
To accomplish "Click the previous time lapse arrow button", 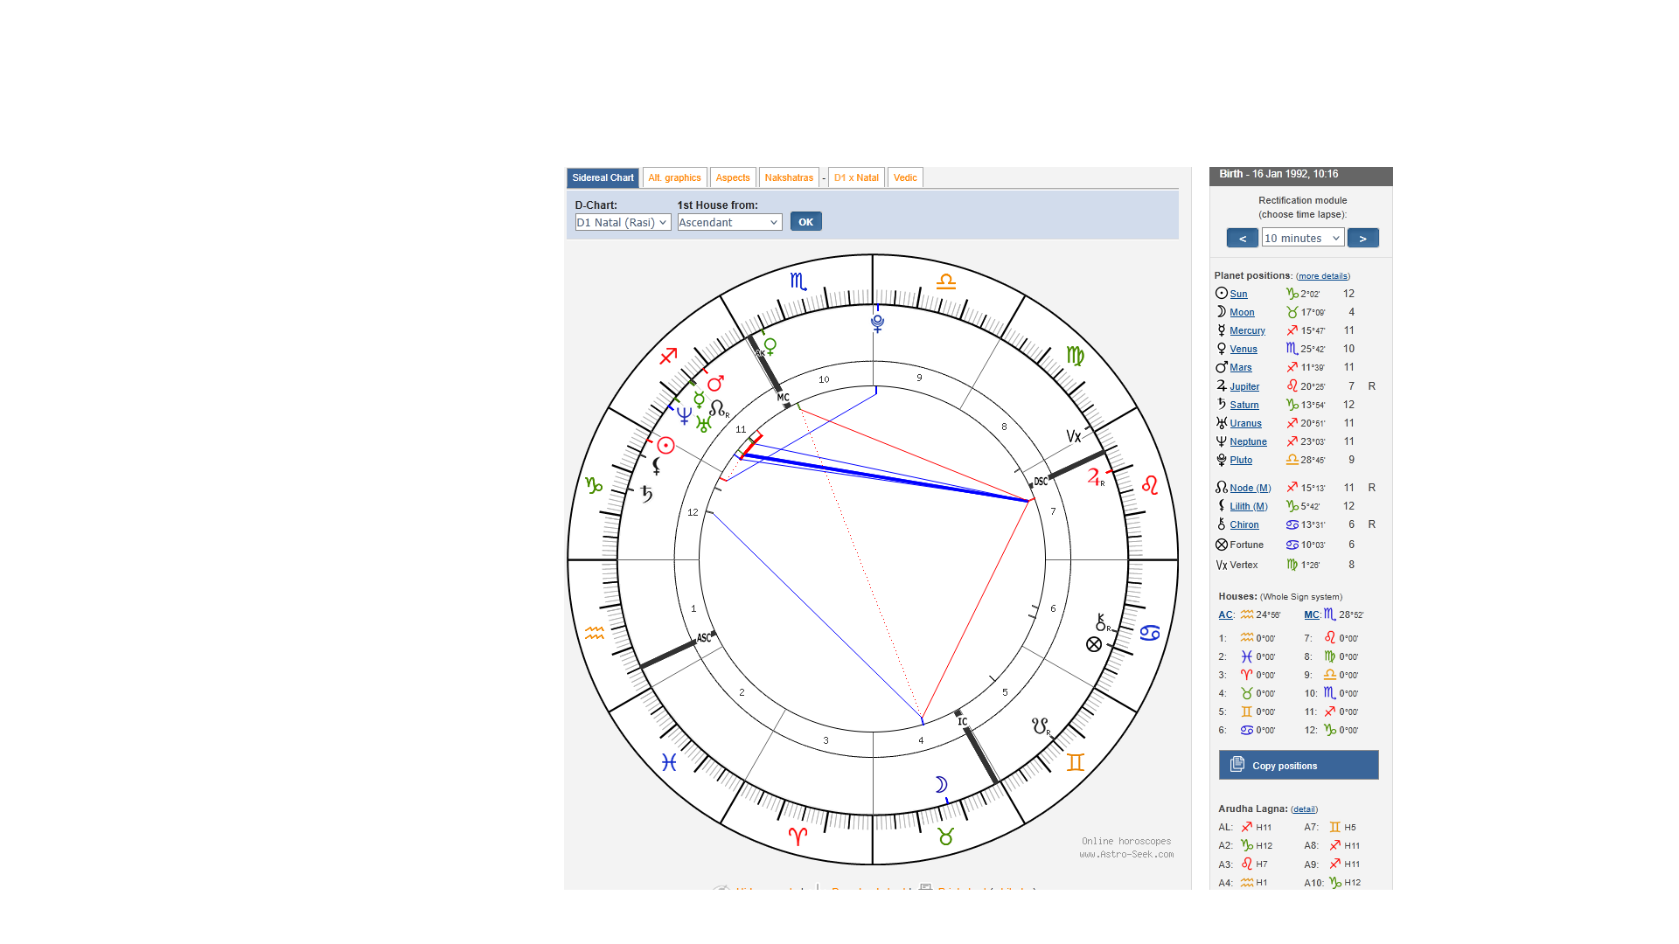I will tap(1242, 238).
